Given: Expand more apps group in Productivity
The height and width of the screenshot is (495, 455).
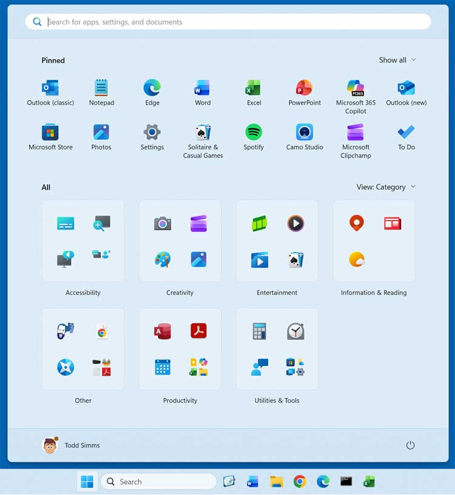Looking at the screenshot, I should pyautogui.click(x=198, y=367).
